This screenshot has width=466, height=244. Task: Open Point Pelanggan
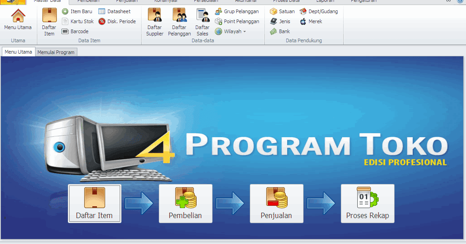237,21
